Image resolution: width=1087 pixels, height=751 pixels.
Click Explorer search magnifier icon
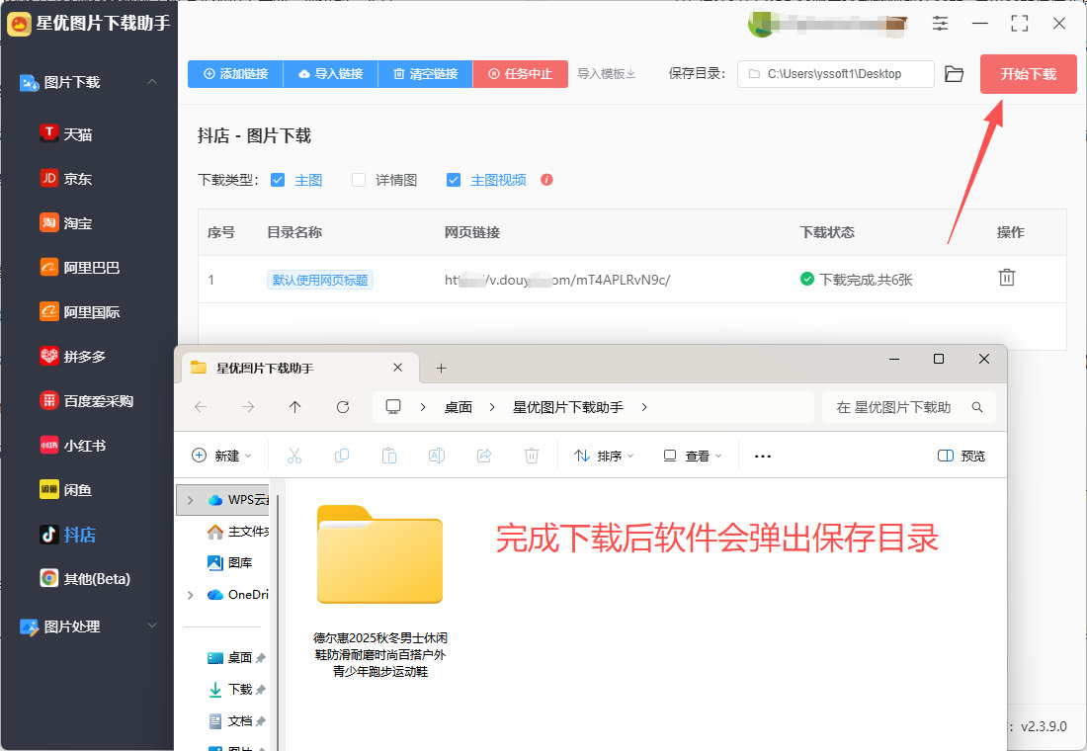coord(977,407)
